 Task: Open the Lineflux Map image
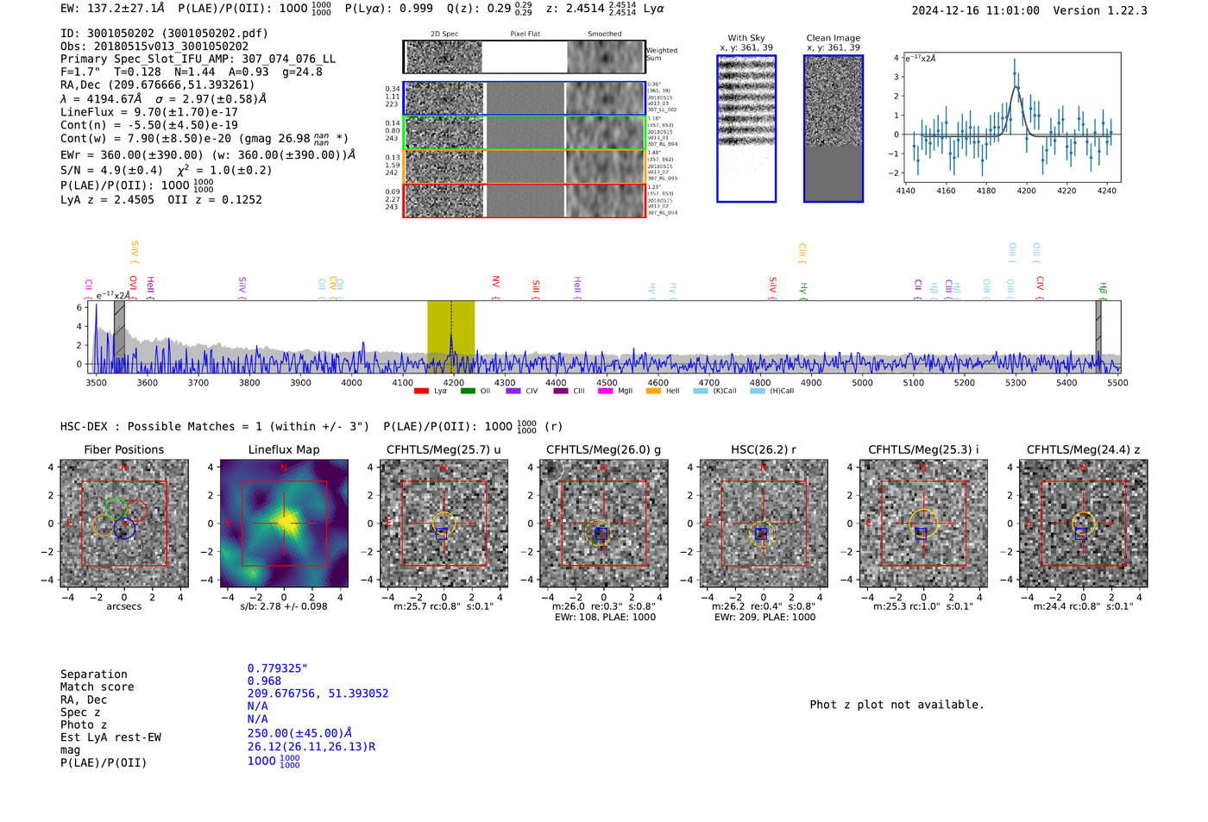[x=284, y=524]
